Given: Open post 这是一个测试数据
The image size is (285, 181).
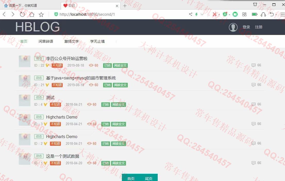Looking at the screenshot, I should [63, 156].
